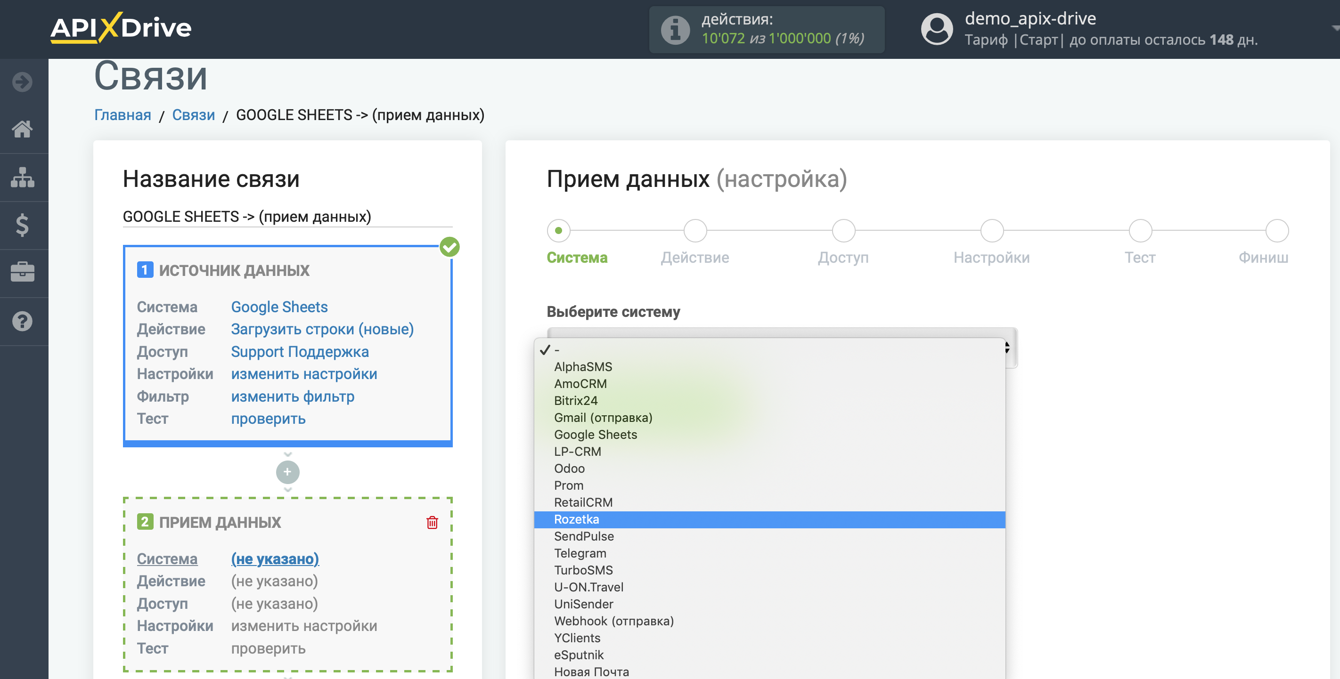The width and height of the screenshot is (1340, 679).
Task: Click the demo_apix-drive username
Action: pos(1030,19)
